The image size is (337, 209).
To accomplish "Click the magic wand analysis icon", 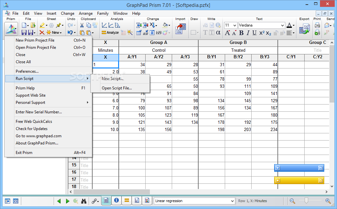I will click(130, 32).
